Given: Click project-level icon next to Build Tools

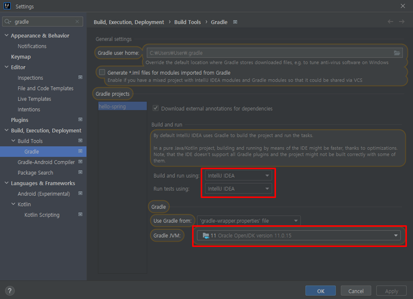Looking at the screenshot, I should (x=80, y=140).
